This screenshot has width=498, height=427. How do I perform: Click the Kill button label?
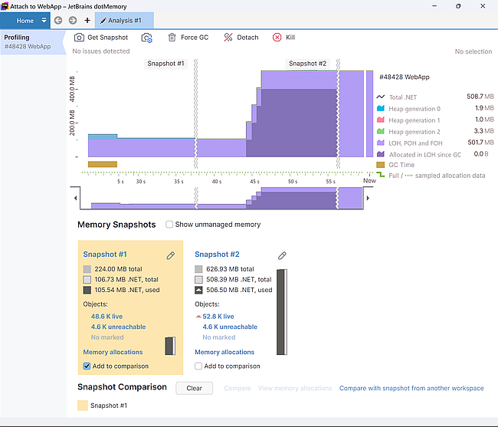(x=290, y=38)
